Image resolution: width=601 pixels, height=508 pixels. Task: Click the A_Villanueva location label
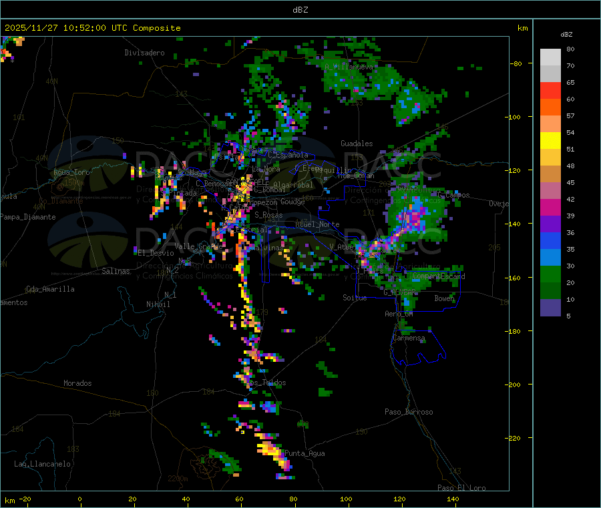coord(349,67)
